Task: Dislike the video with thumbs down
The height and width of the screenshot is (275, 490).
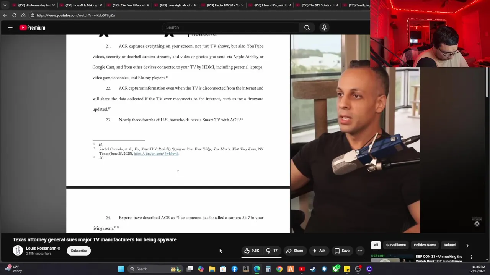Action: (x=271, y=251)
